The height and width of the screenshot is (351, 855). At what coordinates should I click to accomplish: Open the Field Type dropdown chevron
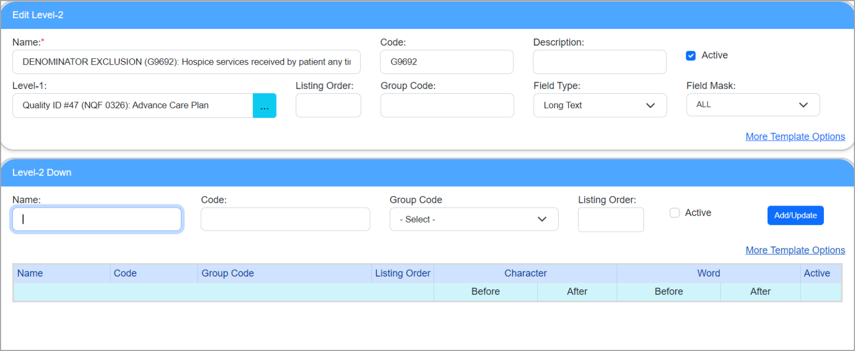[650, 105]
